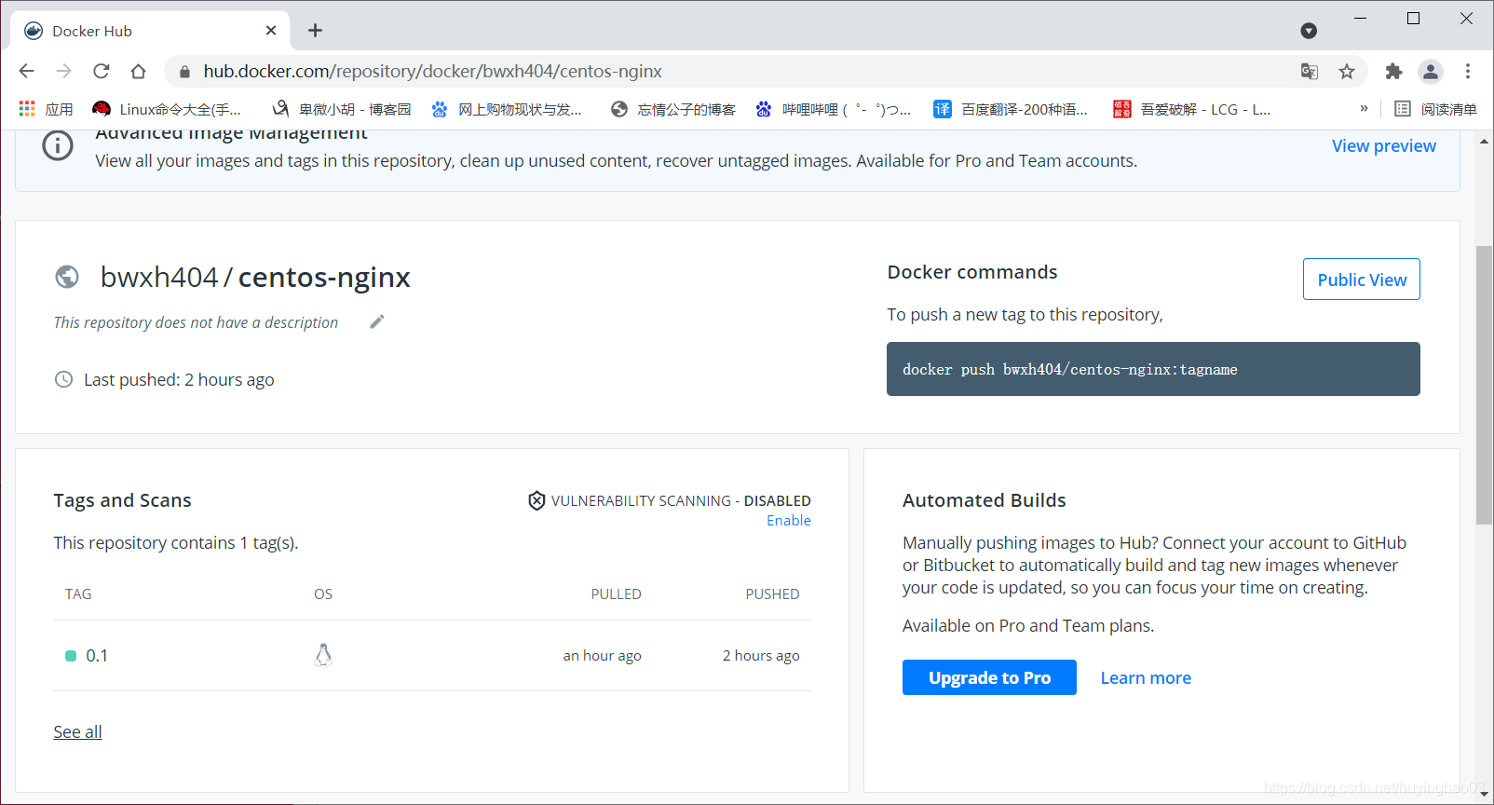The image size is (1494, 805).
Task: Click the browser forward arrow
Action: coord(63,71)
